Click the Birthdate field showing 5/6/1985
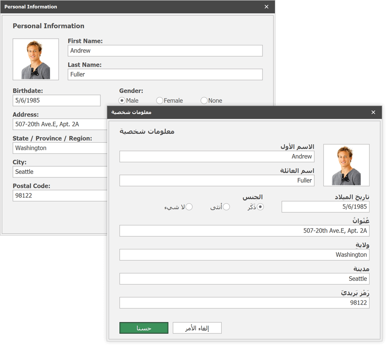 [56, 100]
